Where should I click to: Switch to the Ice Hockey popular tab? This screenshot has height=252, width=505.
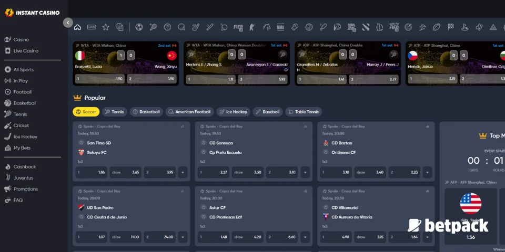pos(233,112)
